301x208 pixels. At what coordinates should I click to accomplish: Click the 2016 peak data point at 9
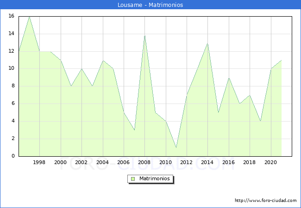coord(229,78)
